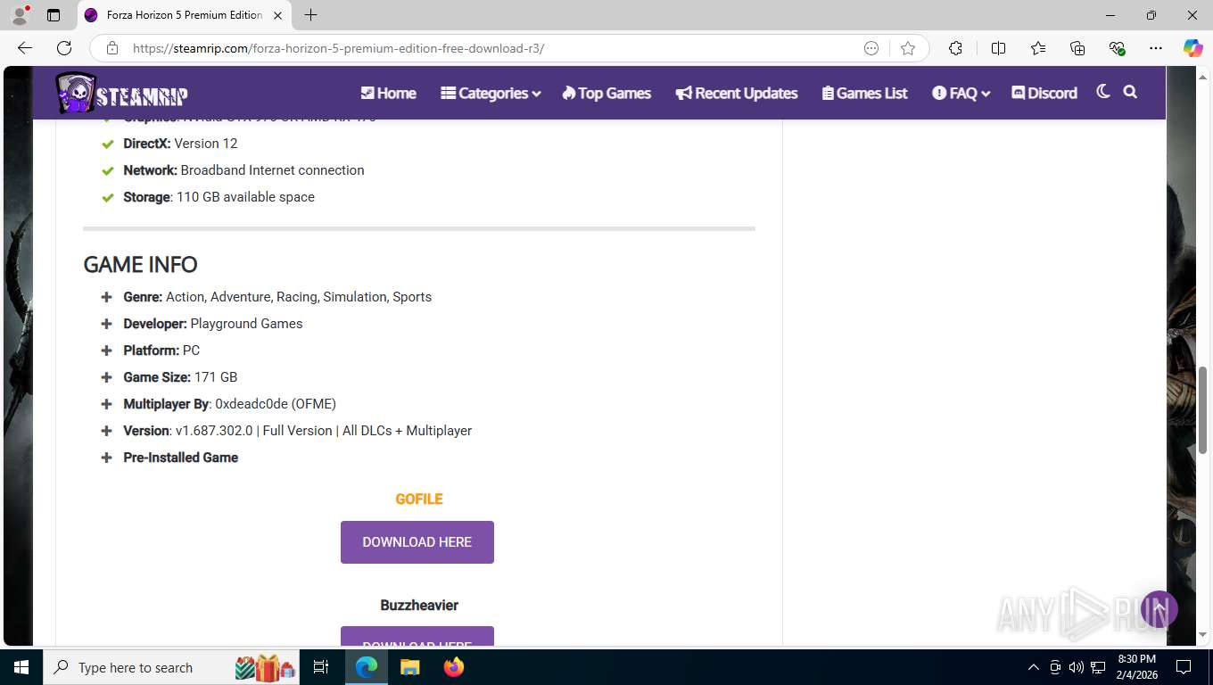Open Firefox taskbar icon
The image size is (1213, 685).
[454, 667]
